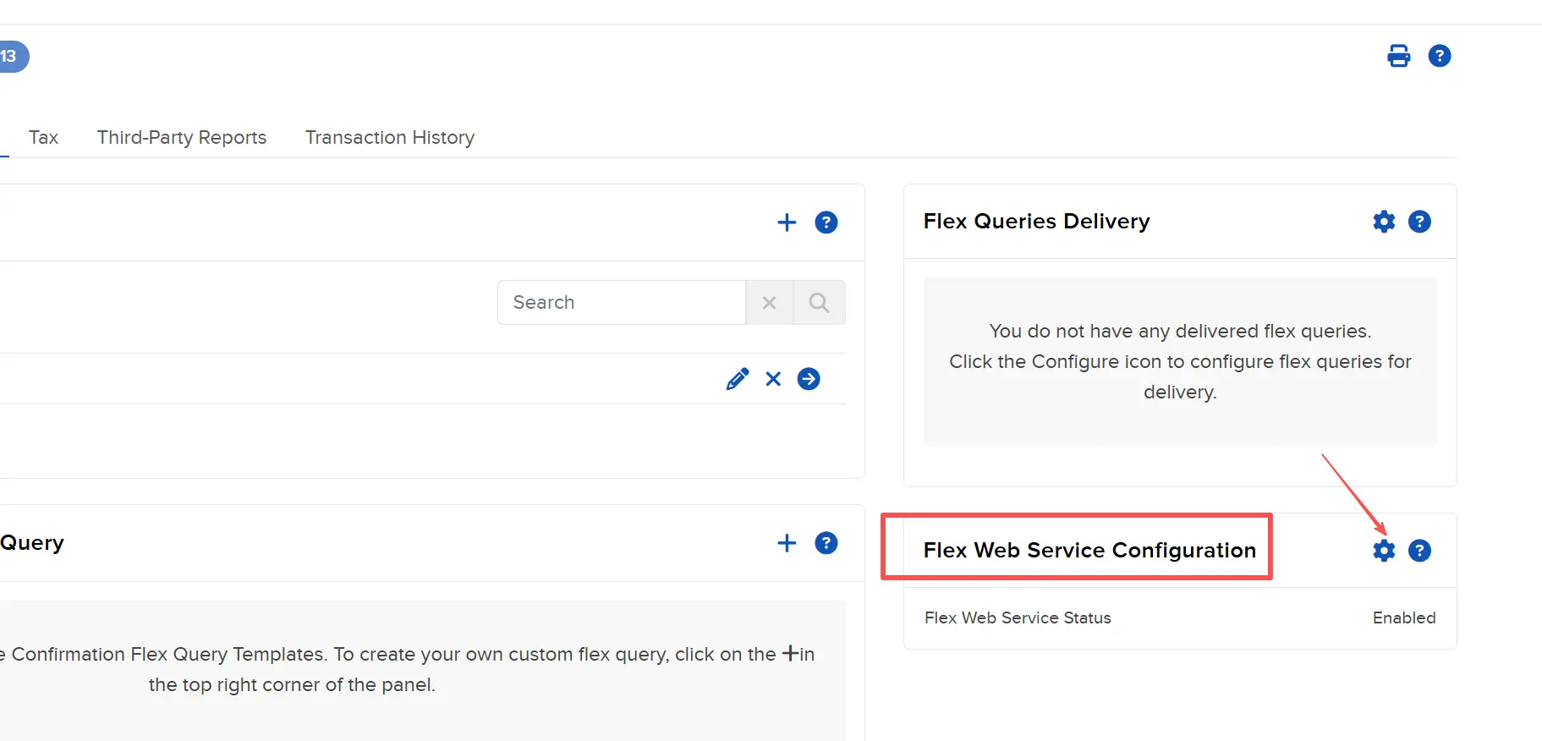Open the page-level help icon beside print

(1439, 56)
